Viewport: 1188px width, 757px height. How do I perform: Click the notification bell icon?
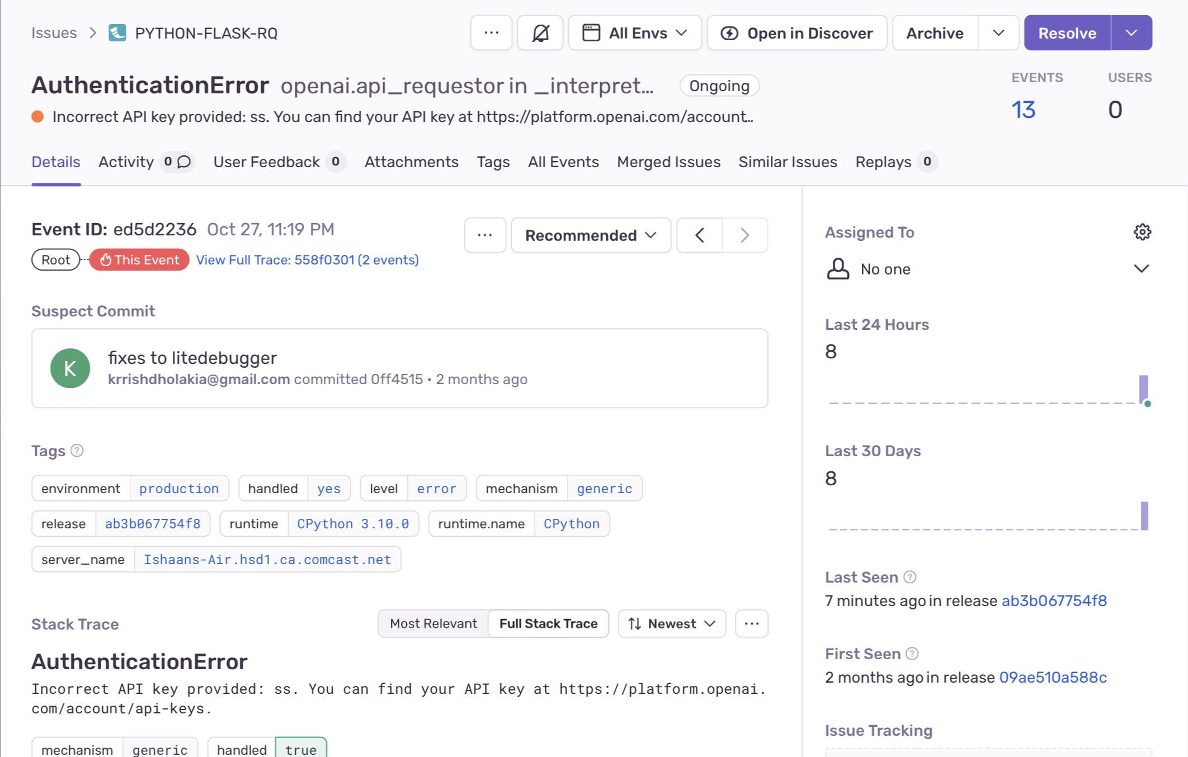(x=539, y=33)
